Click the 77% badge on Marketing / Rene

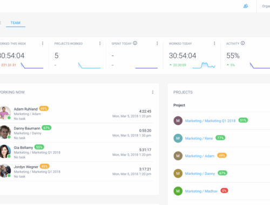tap(220, 138)
